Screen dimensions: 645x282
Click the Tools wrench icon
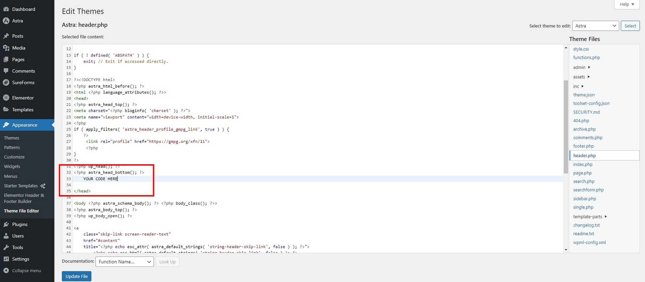(x=6, y=248)
